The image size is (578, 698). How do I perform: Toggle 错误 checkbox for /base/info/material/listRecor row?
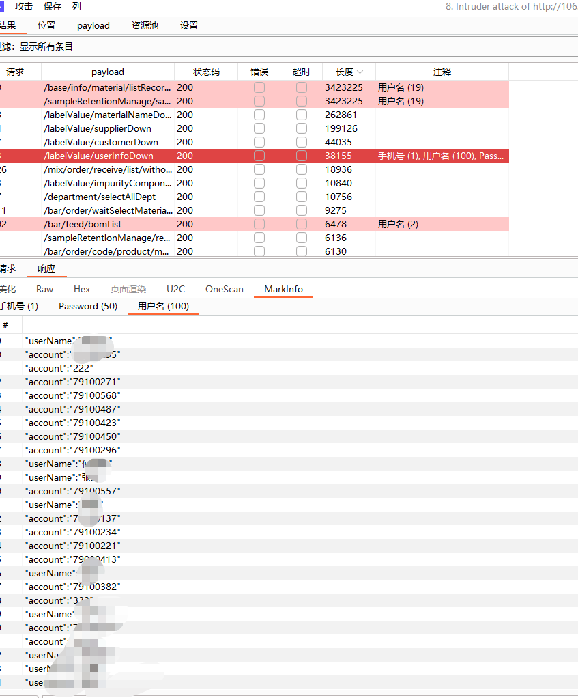[x=259, y=87]
